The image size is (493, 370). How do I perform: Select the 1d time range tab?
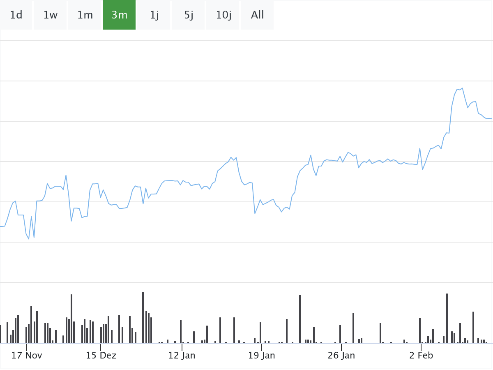point(16,15)
